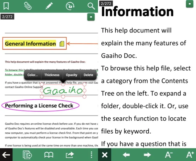Increase font size with A+ button
The width and height of the screenshot is (196, 161).
pos(190,155)
